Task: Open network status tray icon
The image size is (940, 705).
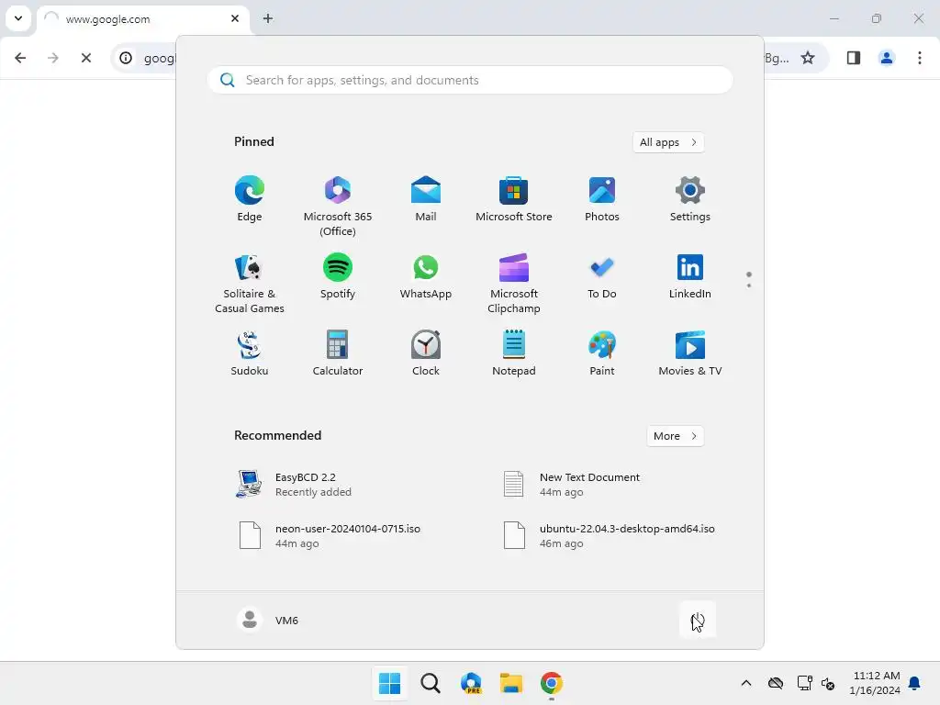Action: pyautogui.click(x=804, y=683)
